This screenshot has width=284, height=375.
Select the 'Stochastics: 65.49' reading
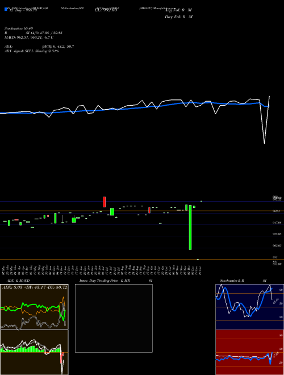click(x=18, y=28)
